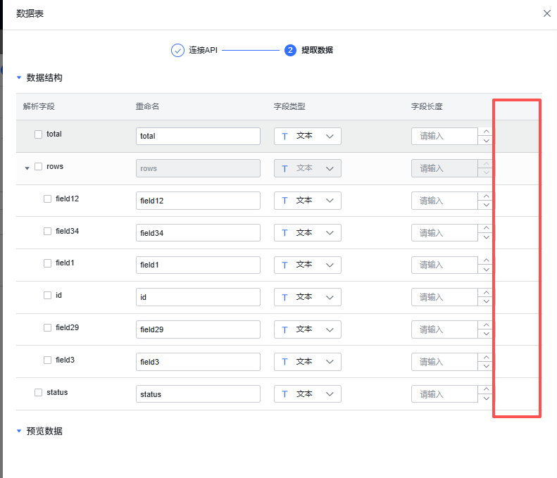Viewport: 557px width, 478px height.
Task: Open field type dropdown for field29
Action: click(x=307, y=329)
